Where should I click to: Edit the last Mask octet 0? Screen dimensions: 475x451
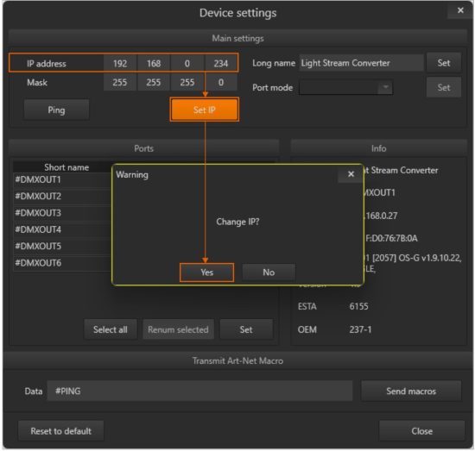[221, 82]
